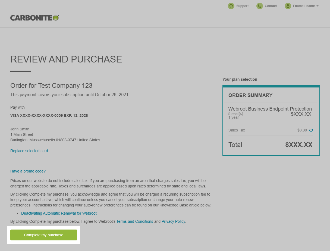330x251 pixels.
Task: Select Webroot Business Endpoint Protection product name
Action: tap(270, 109)
